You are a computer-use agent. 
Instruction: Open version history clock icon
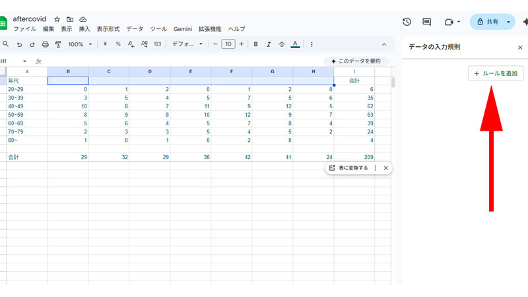(407, 22)
